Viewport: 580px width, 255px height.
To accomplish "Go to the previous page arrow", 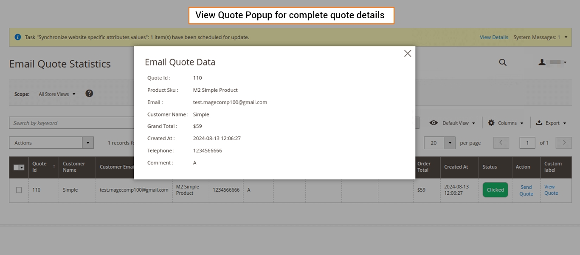I will click(501, 143).
